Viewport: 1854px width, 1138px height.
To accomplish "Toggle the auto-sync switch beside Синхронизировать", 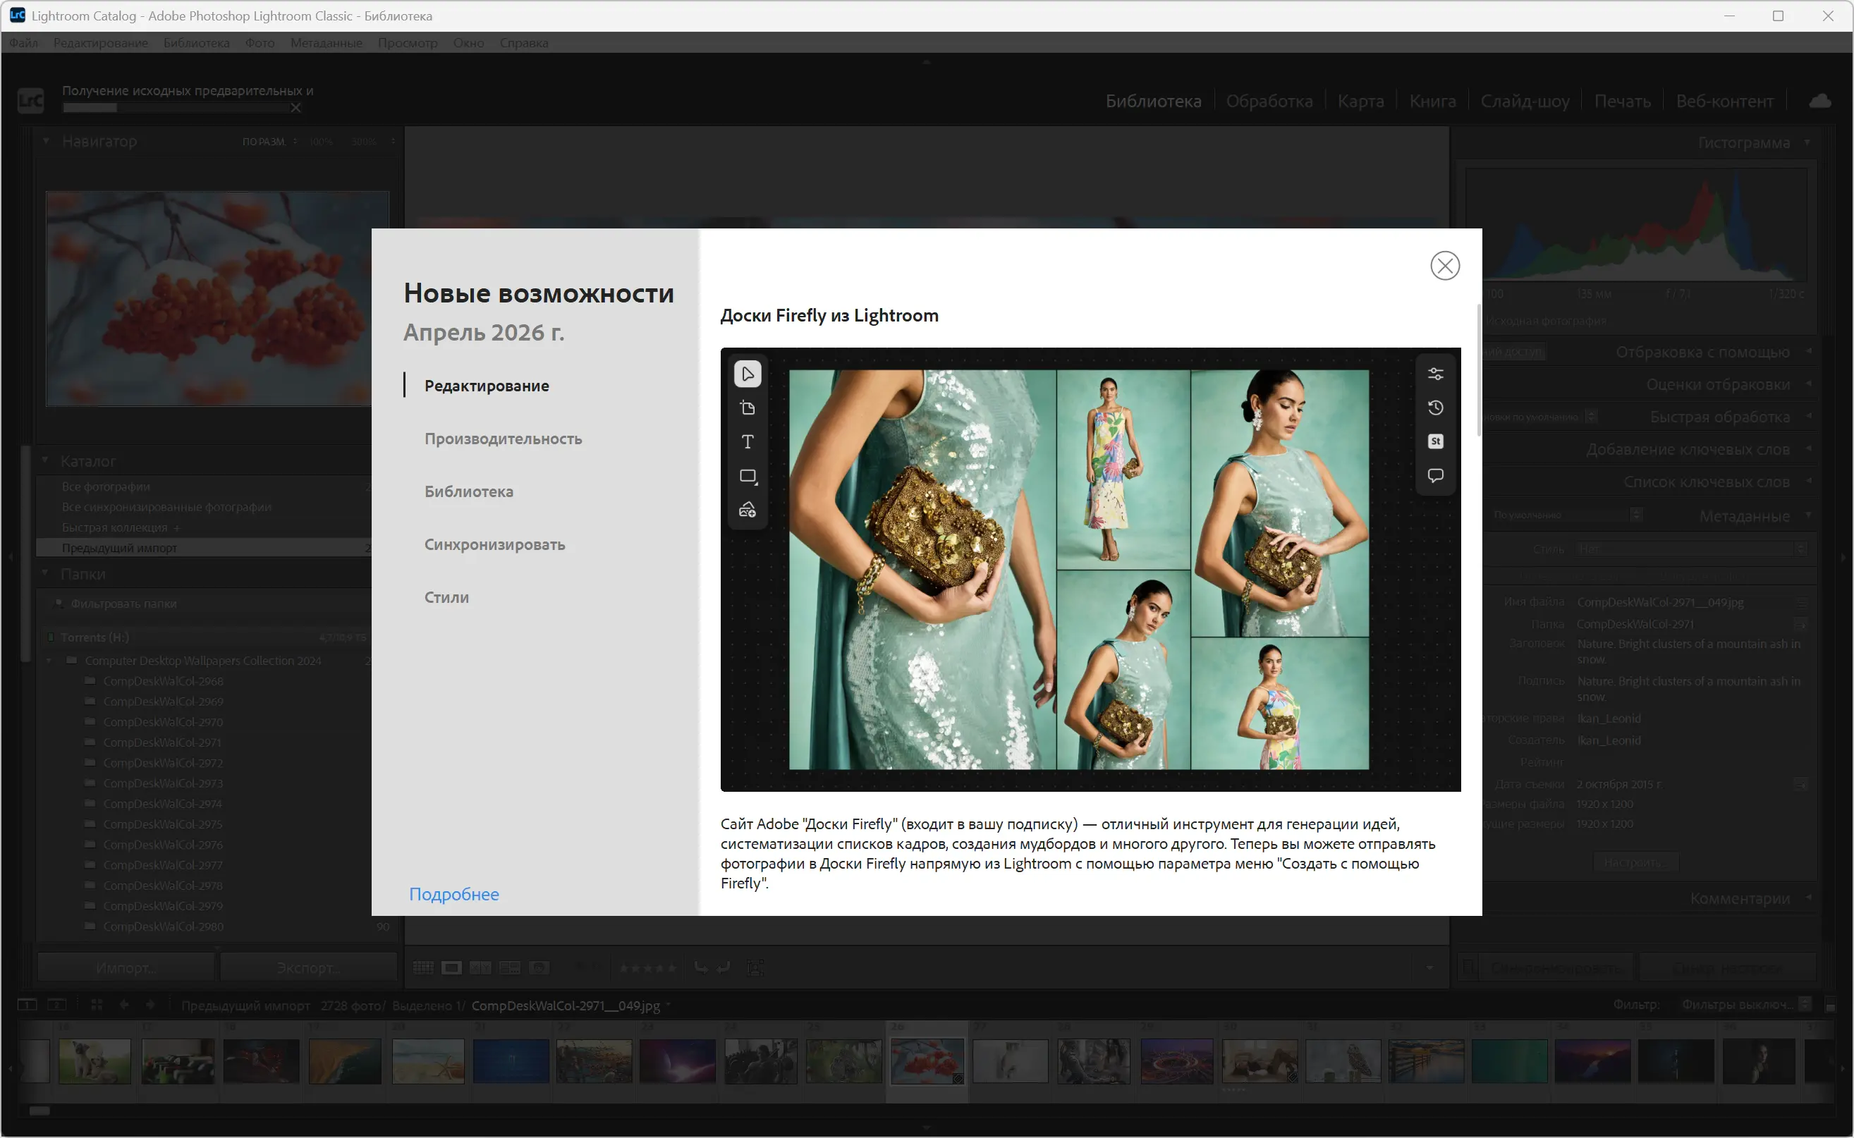I will pyautogui.click(x=1468, y=968).
